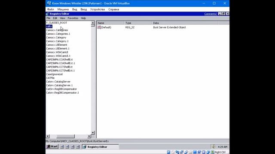Viewport: 275px width, 154px height.
Task: Click the Comments? link in title bar
Action: pos(211,14)
